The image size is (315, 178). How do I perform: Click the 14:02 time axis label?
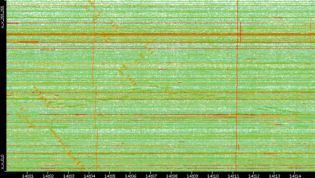[48, 176]
